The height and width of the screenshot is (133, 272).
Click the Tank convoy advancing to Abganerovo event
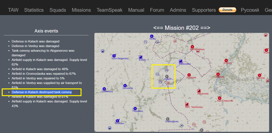click(43, 53)
